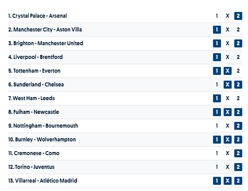Select X for Nottingham - Bournemouth
This screenshot has height=191, width=248.
tap(228, 126)
